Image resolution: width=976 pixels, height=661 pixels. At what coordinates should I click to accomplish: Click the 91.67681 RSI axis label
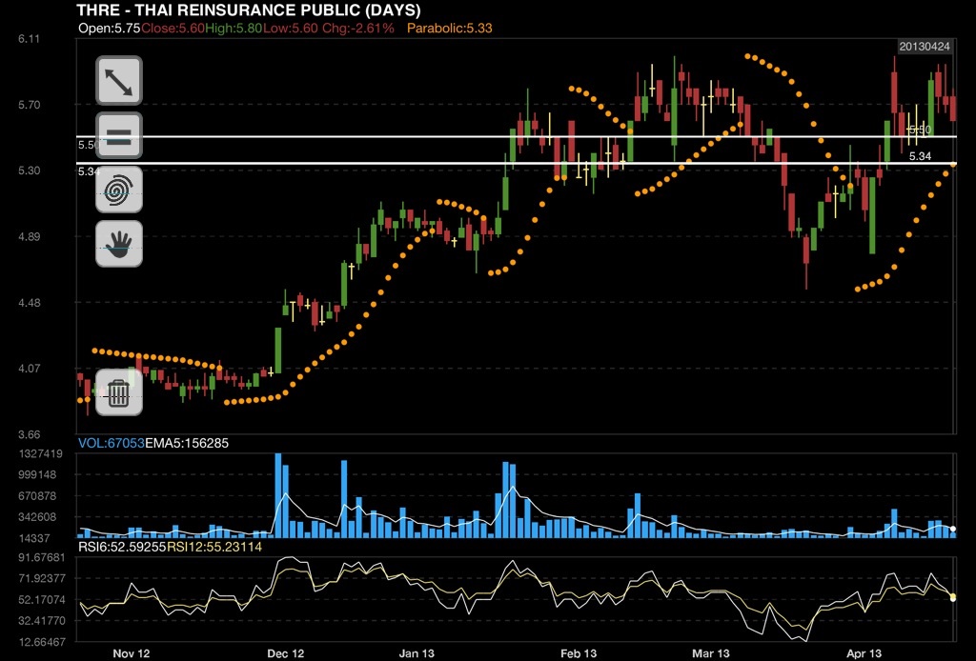click(42, 557)
